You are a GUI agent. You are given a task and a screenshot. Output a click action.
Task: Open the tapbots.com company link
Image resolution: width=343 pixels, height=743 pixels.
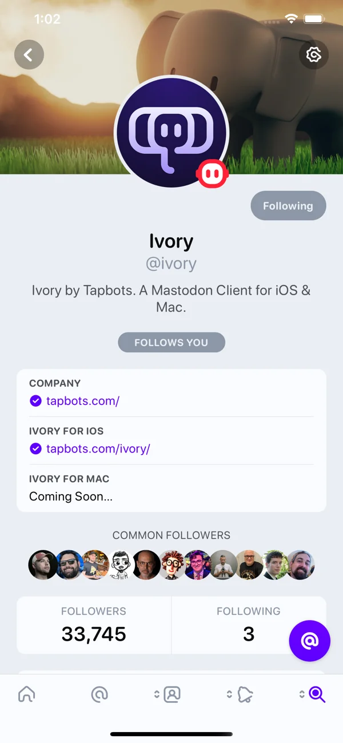[83, 401]
